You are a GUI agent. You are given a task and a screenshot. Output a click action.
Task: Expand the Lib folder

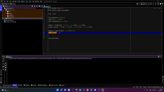6,11
